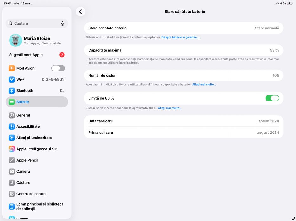Screen dimensions: 296x221
Task: Tap the 99 % capacity value
Action: [274, 50]
